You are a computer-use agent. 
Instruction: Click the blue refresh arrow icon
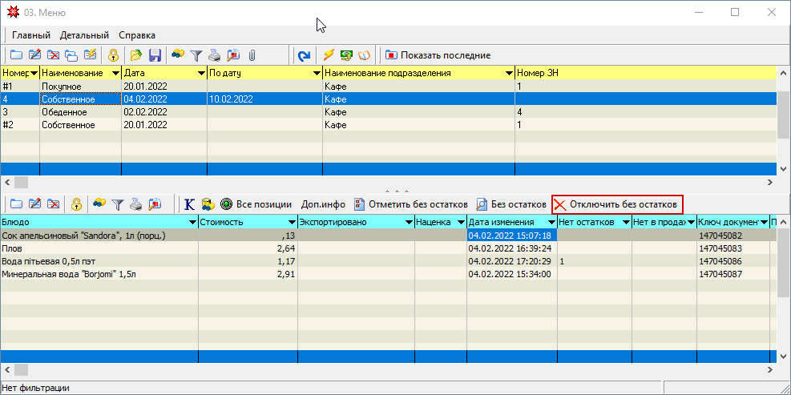pyautogui.click(x=304, y=55)
